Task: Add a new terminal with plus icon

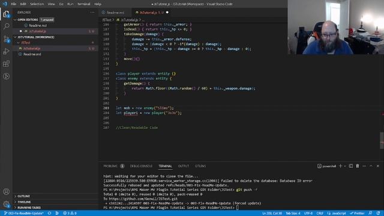Action: click(340, 166)
